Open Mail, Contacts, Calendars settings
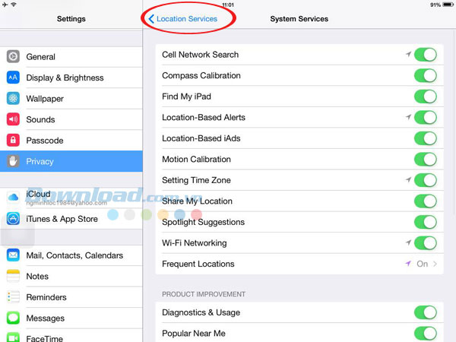Viewport: 456px width, 342px height. click(x=71, y=255)
